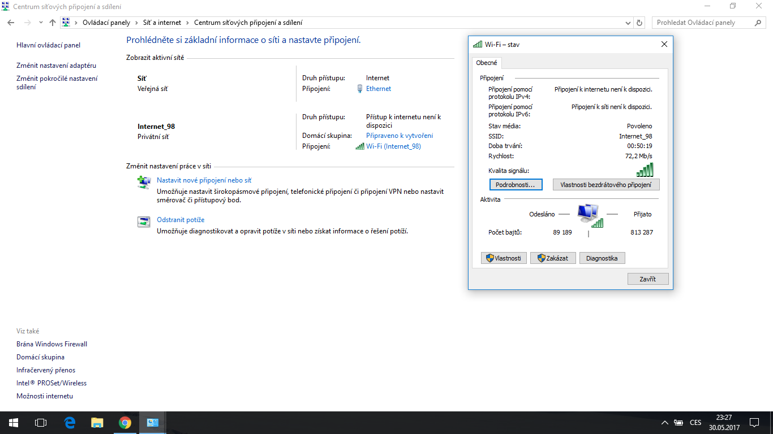
Task: Click the Wi-Fi signal bars beside Wi-Fi (Internet_98)
Action: [360, 146]
